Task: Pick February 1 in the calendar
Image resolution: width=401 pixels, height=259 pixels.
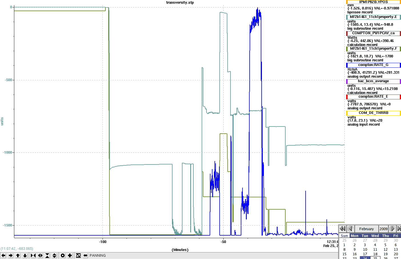Action: pyautogui.click(x=344, y=245)
